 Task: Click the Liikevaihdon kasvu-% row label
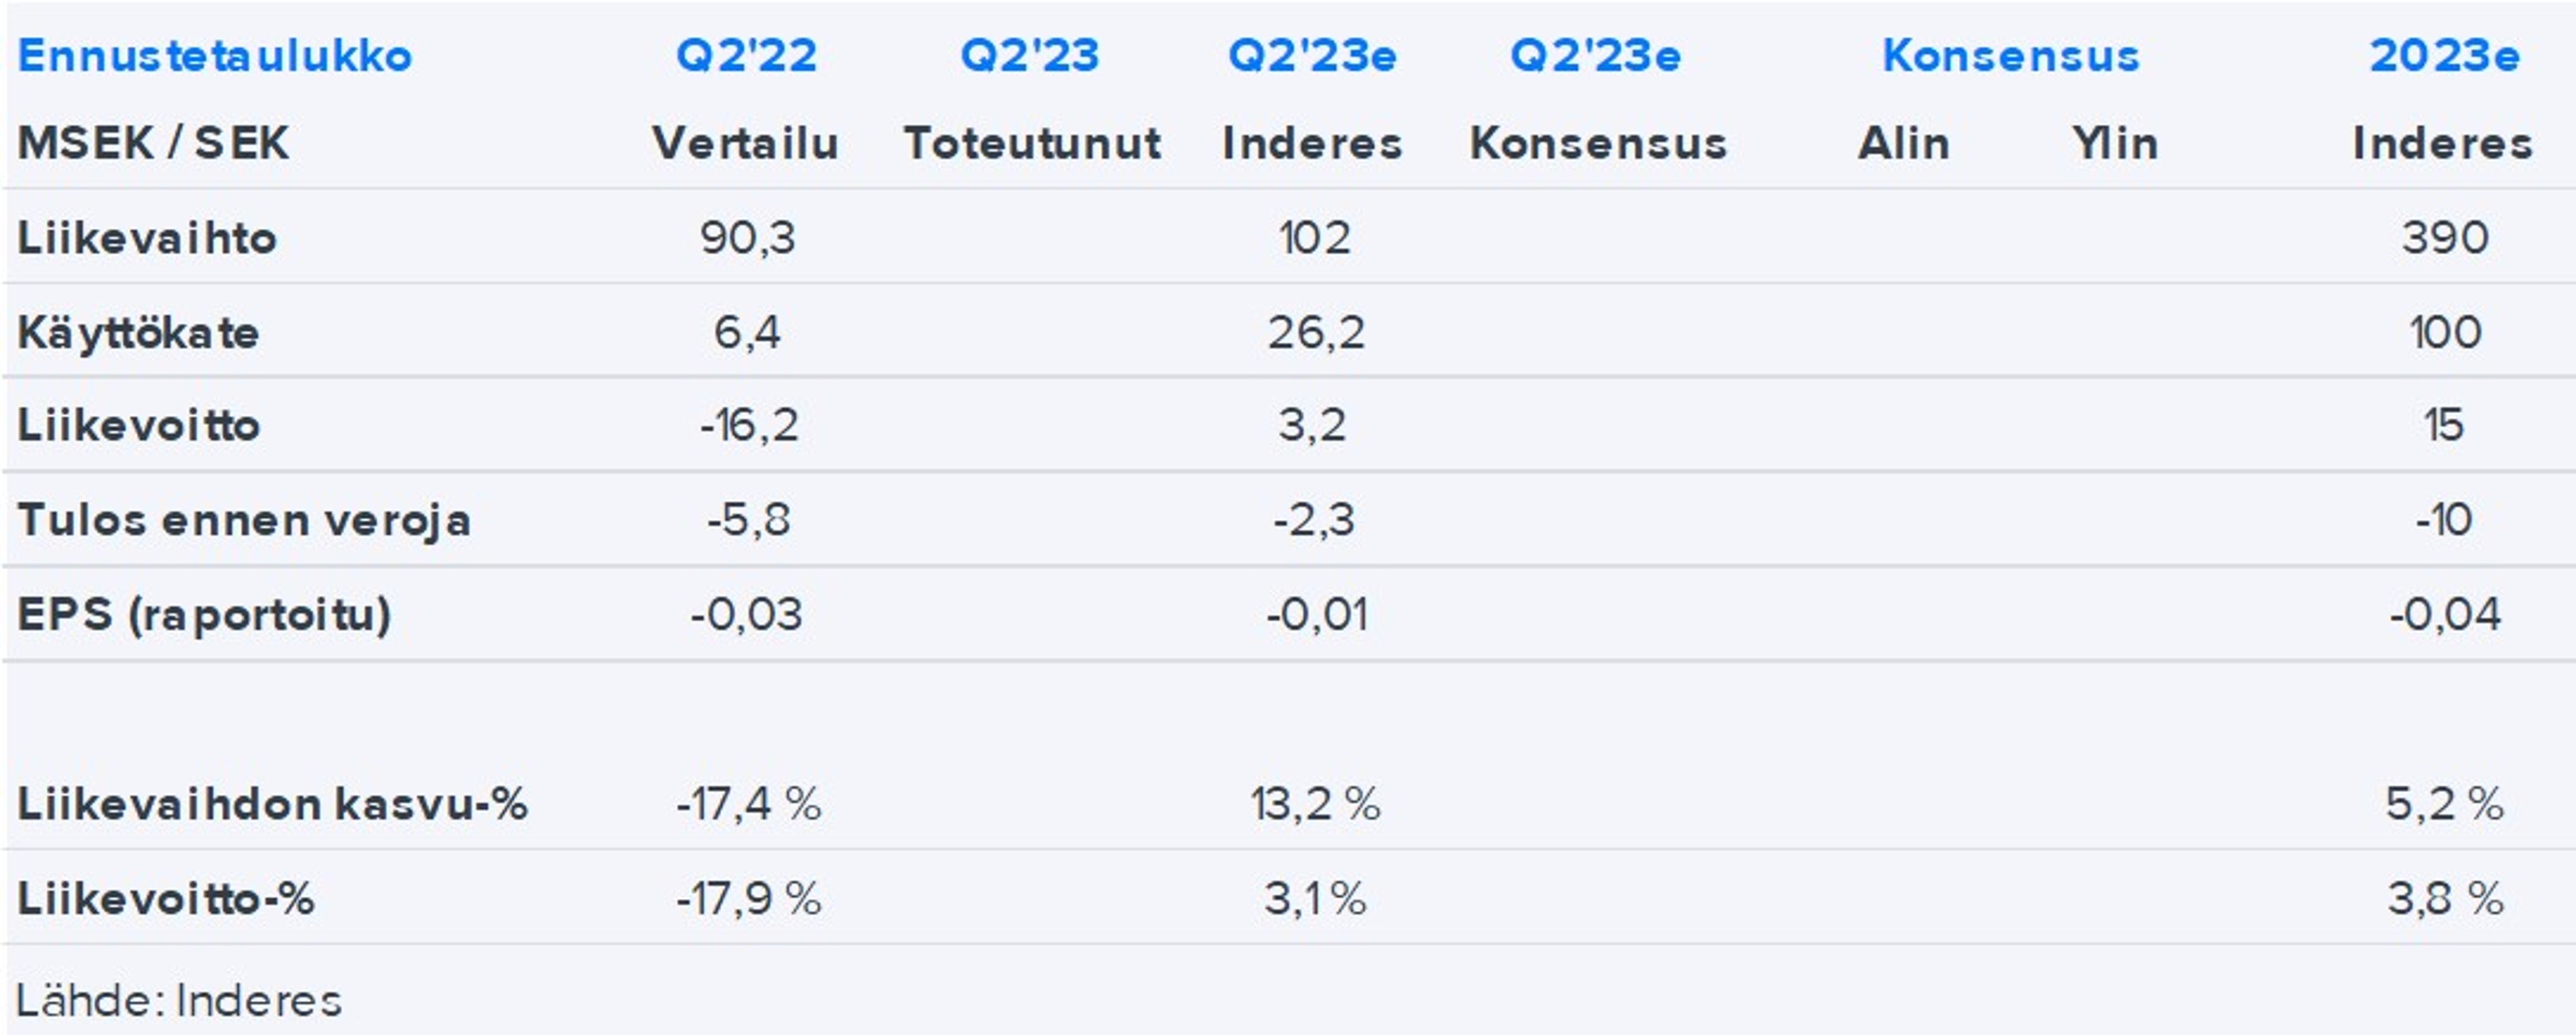click(x=272, y=804)
